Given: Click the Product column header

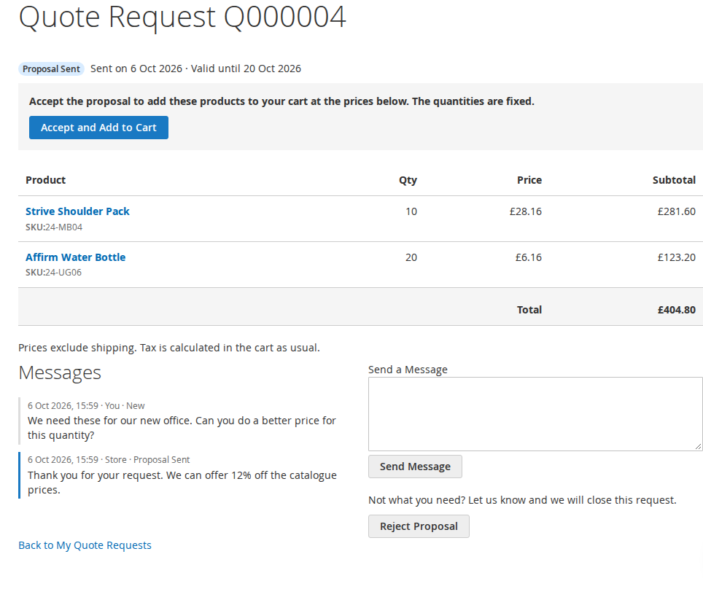Looking at the screenshot, I should (x=46, y=180).
